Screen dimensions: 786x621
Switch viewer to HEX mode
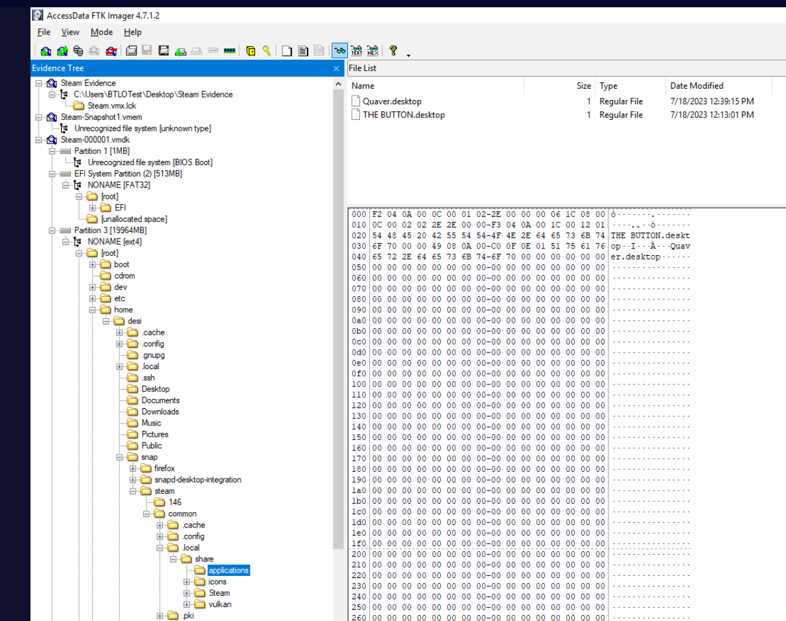point(372,51)
